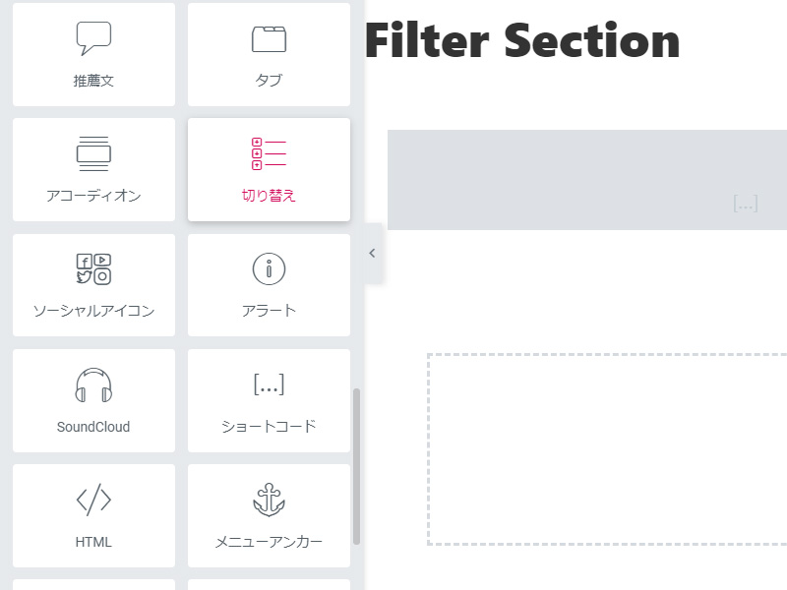Choose the SoundCloud headphones widget icon
The image size is (787, 590).
(93, 384)
